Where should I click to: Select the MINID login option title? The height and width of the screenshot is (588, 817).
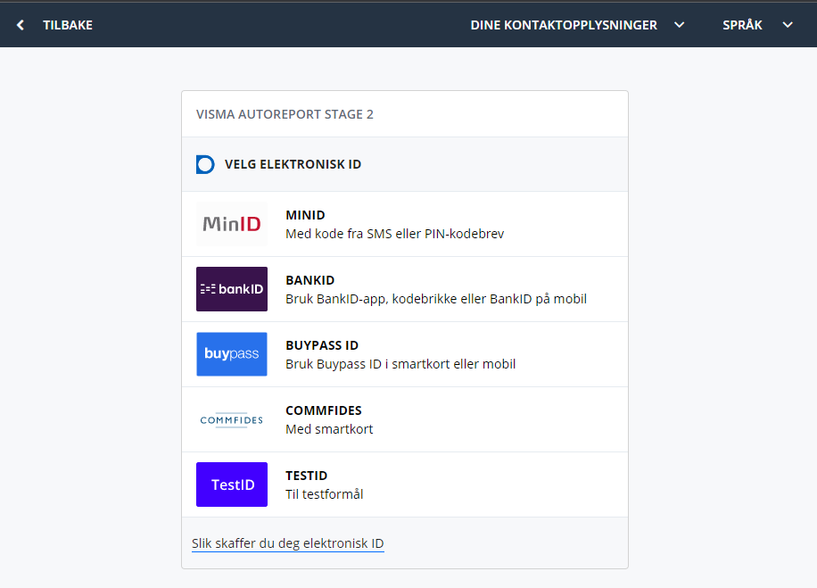305,215
